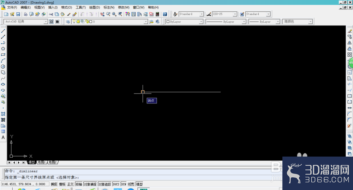Activate the Zoom Window tool
This screenshot has width=353, height=190.
pyautogui.click(x=114, y=14)
